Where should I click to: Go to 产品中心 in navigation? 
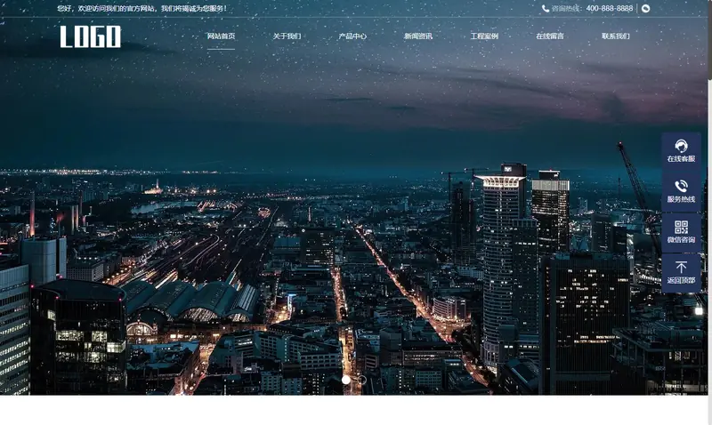(x=352, y=36)
